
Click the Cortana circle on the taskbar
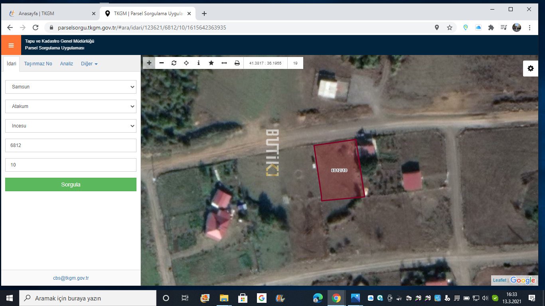click(x=166, y=298)
